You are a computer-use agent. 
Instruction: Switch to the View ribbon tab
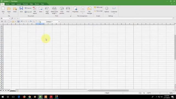click(x=42, y=4)
